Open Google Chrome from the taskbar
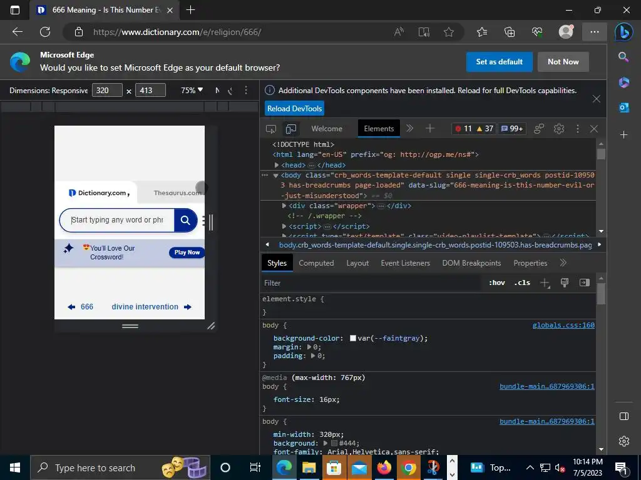Screen dimensions: 641x480 (408, 467)
